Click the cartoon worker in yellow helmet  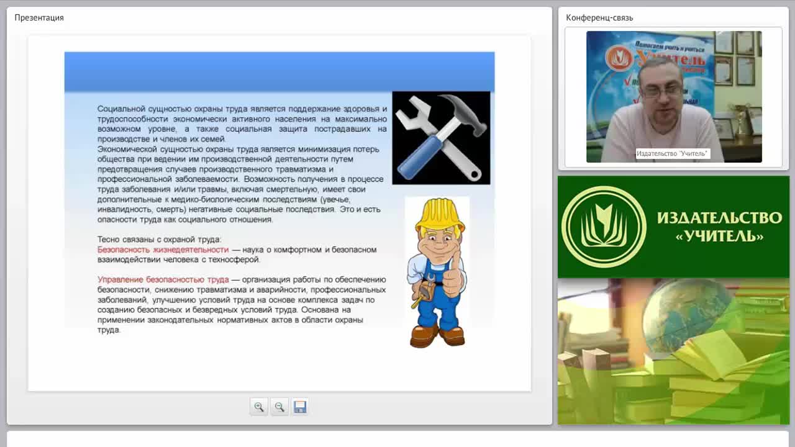[x=437, y=273]
